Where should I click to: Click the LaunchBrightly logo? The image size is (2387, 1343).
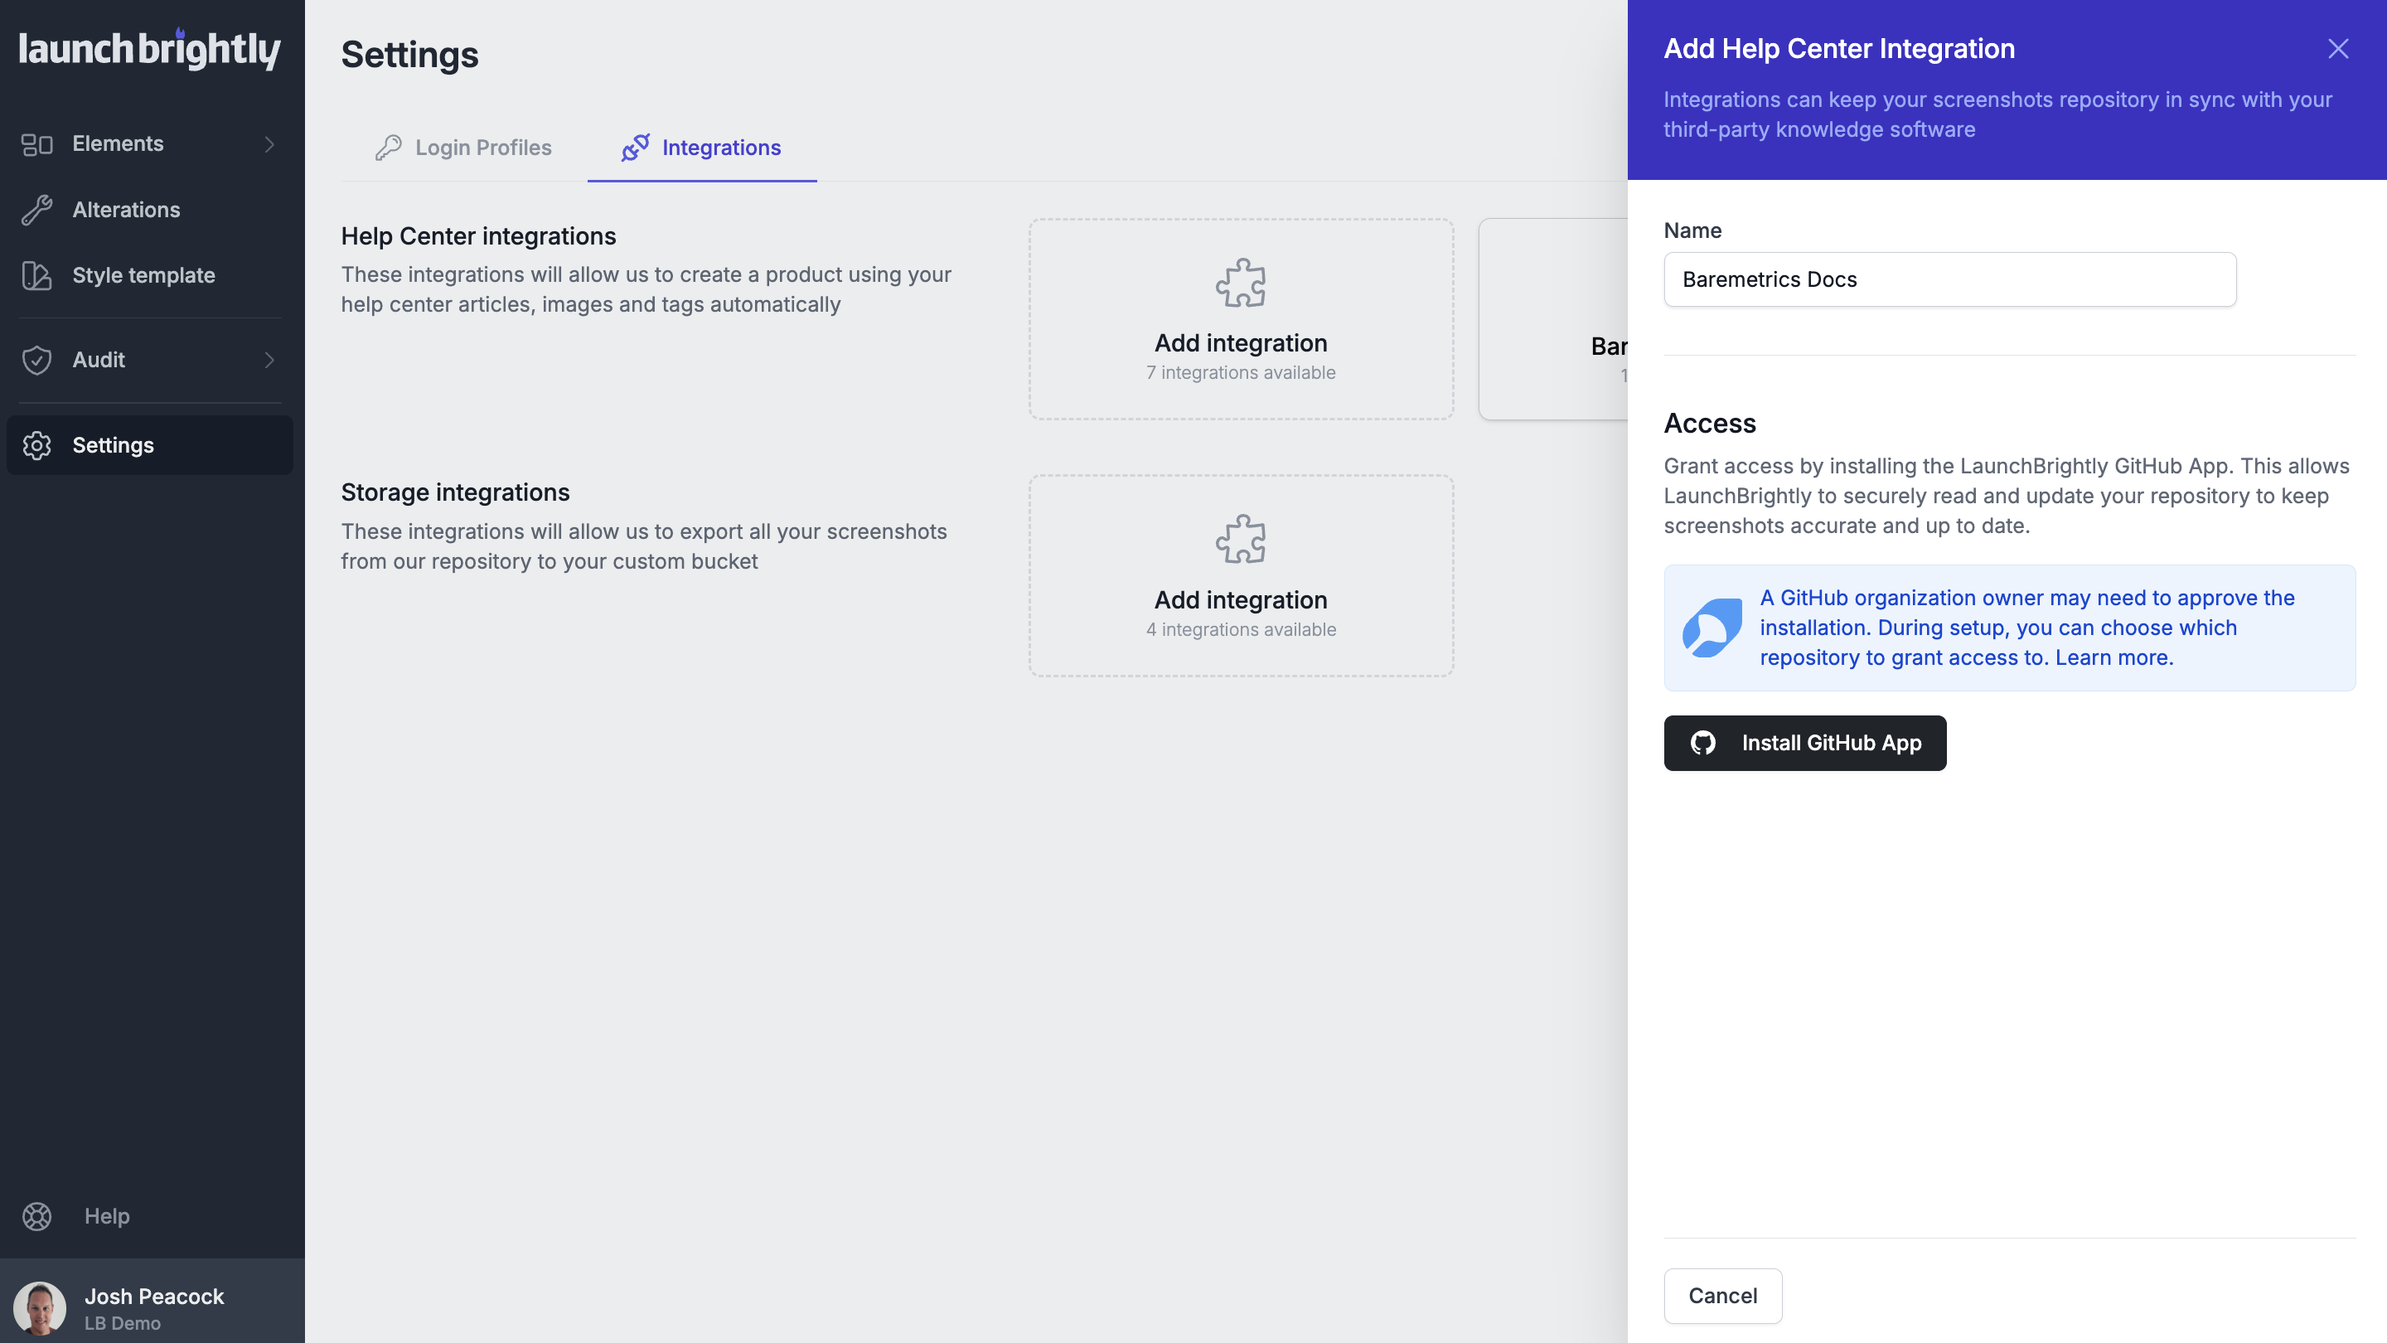(149, 50)
